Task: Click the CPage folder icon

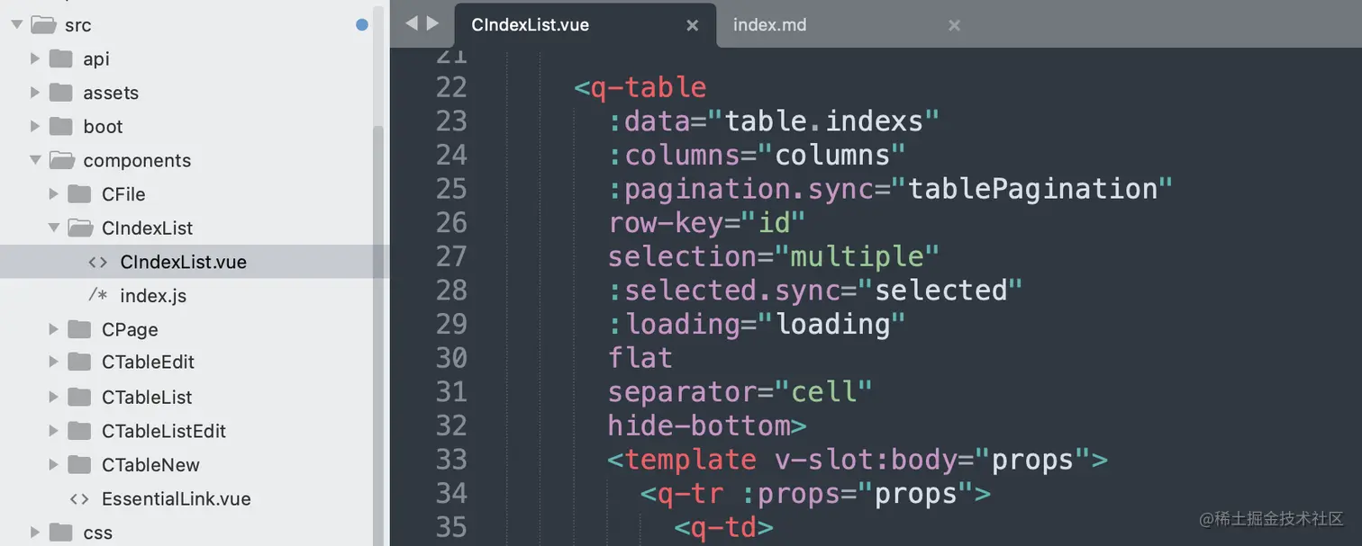Action: pos(79,329)
